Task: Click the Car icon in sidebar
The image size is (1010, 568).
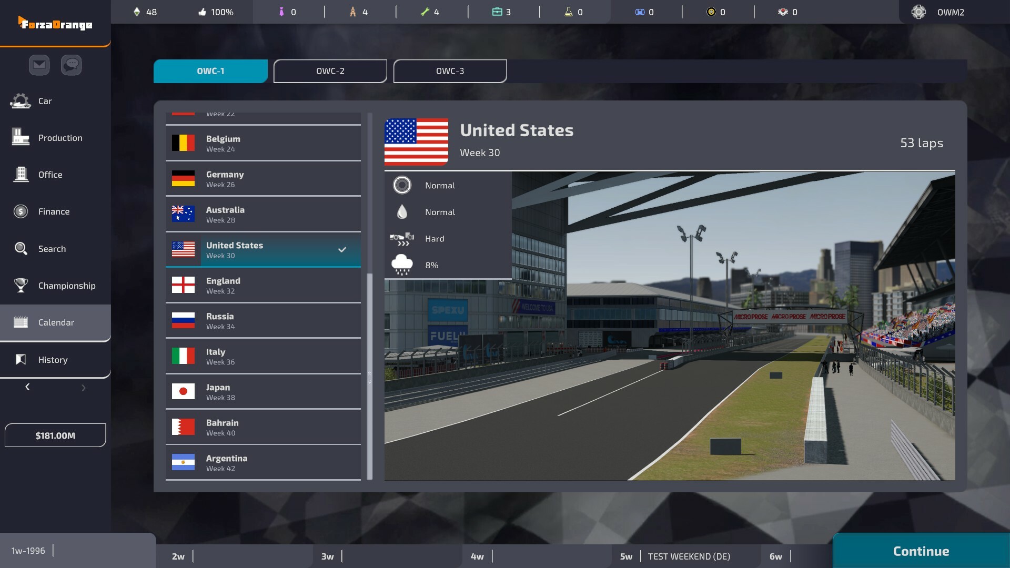Action: (x=21, y=102)
